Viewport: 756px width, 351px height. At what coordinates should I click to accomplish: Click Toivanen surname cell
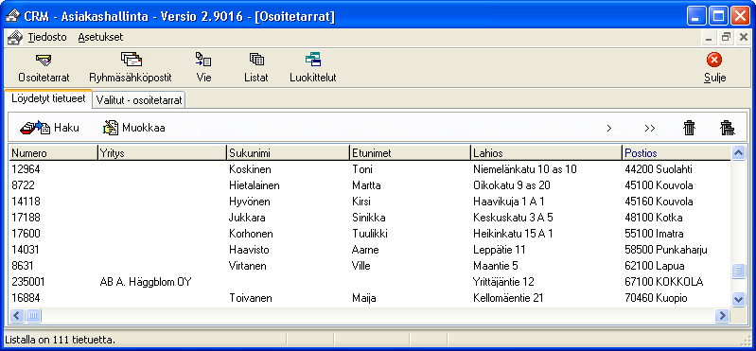pos(250,298)
